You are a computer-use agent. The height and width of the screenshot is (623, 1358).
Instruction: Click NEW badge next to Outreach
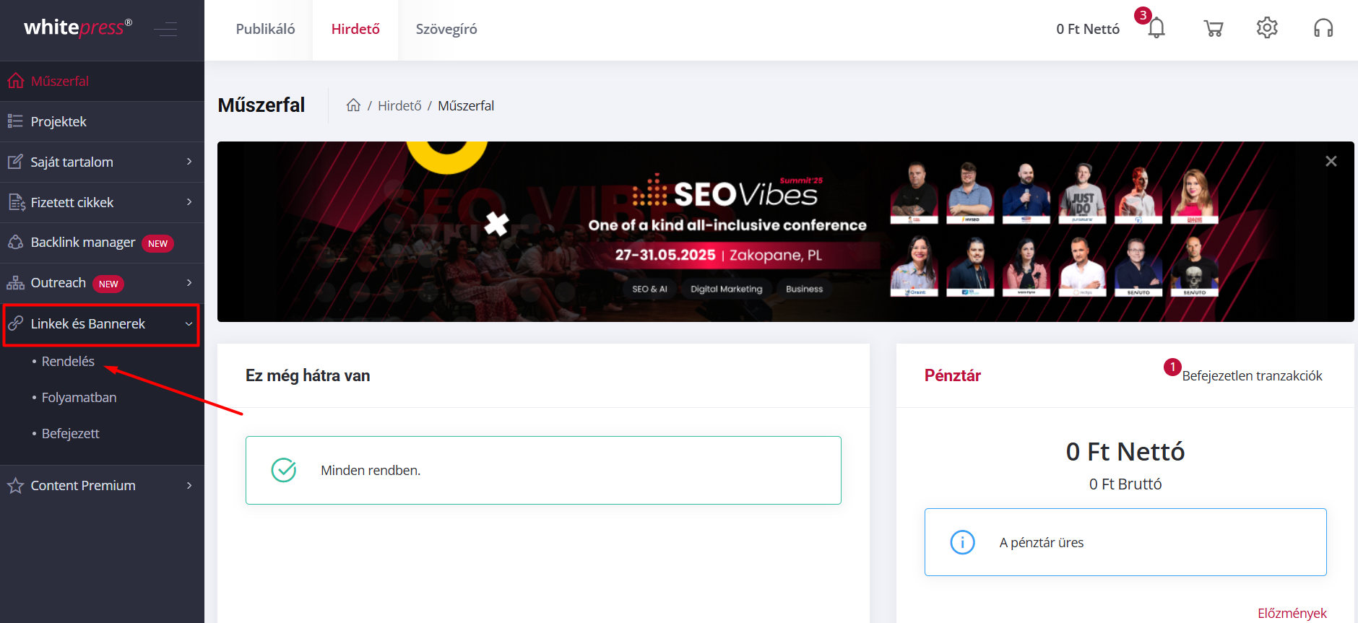[108, 284]
